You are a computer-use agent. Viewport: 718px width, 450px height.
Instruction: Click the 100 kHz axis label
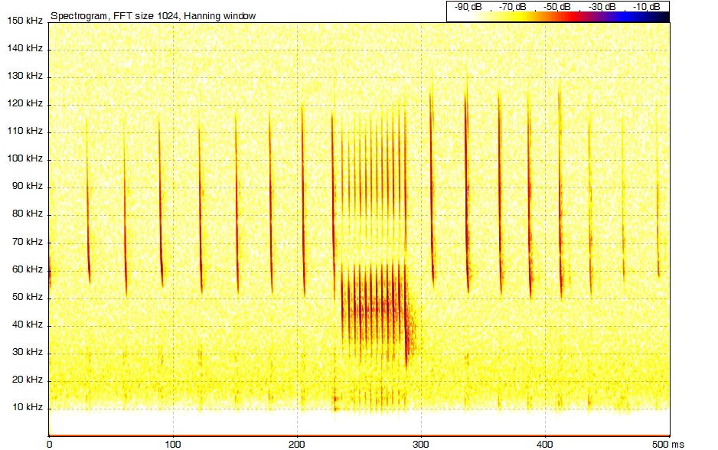click(x=24, y=158)
